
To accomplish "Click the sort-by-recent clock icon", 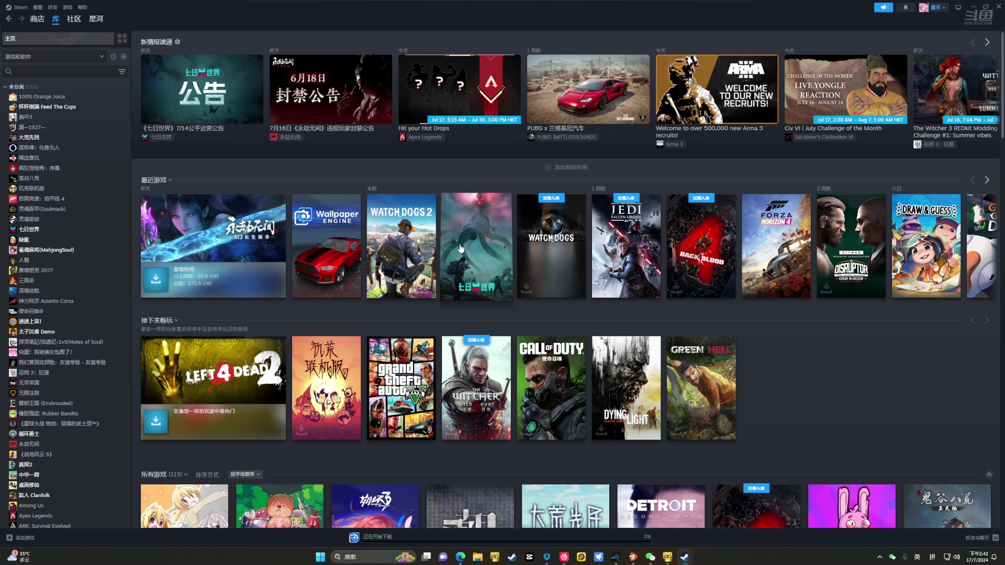I will coord(114,56).
